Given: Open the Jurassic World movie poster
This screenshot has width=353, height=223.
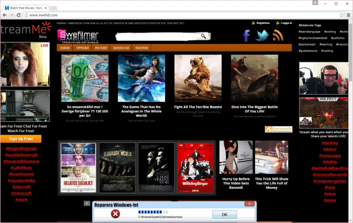Looking at the screenshot, I should [x=117, y=168].
